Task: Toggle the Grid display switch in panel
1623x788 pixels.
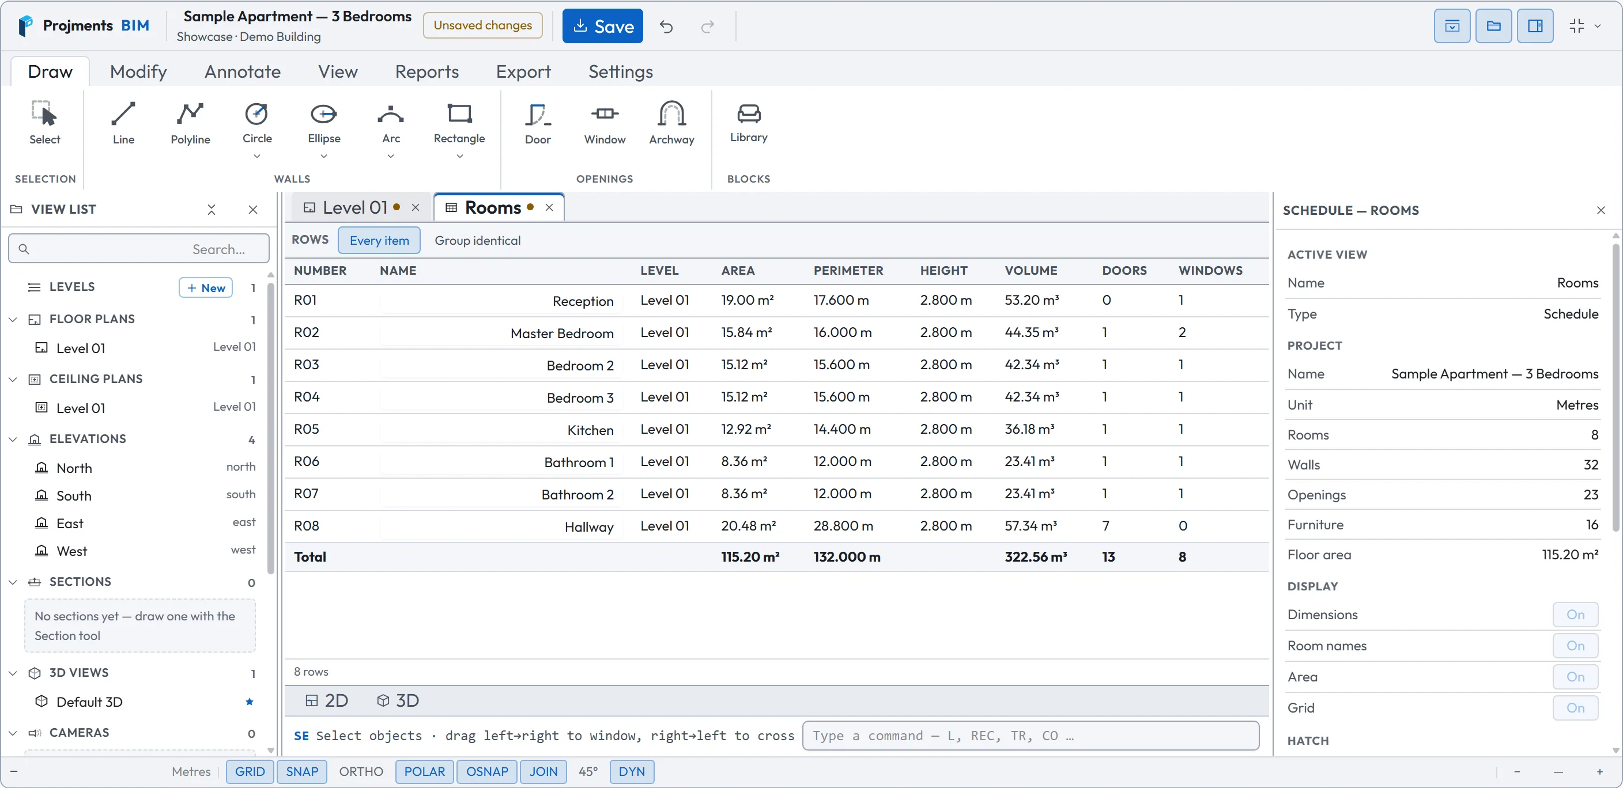Action: (1575, 708)
